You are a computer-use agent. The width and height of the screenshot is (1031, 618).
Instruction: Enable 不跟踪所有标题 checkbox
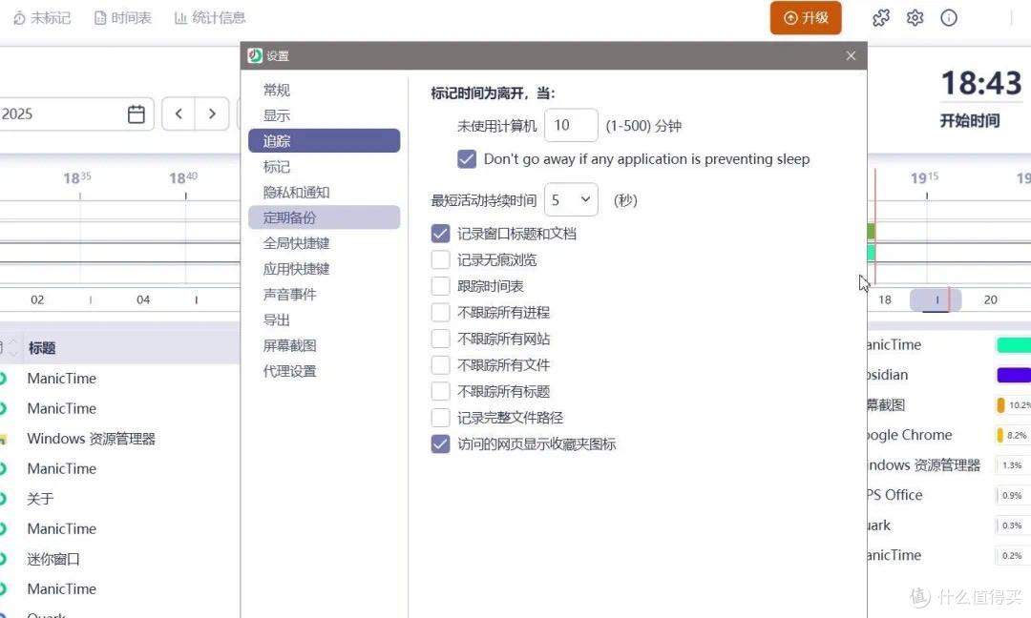click(x=440, y=391)
